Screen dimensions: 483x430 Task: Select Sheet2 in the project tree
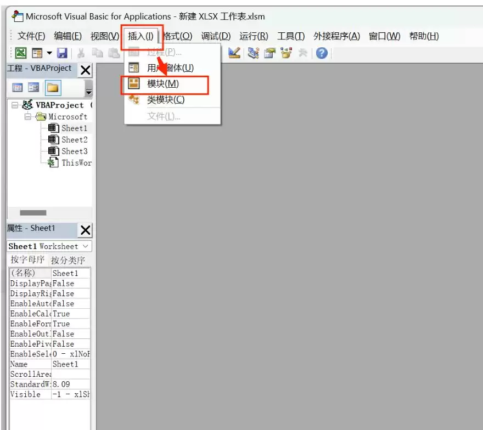point(75,140)
